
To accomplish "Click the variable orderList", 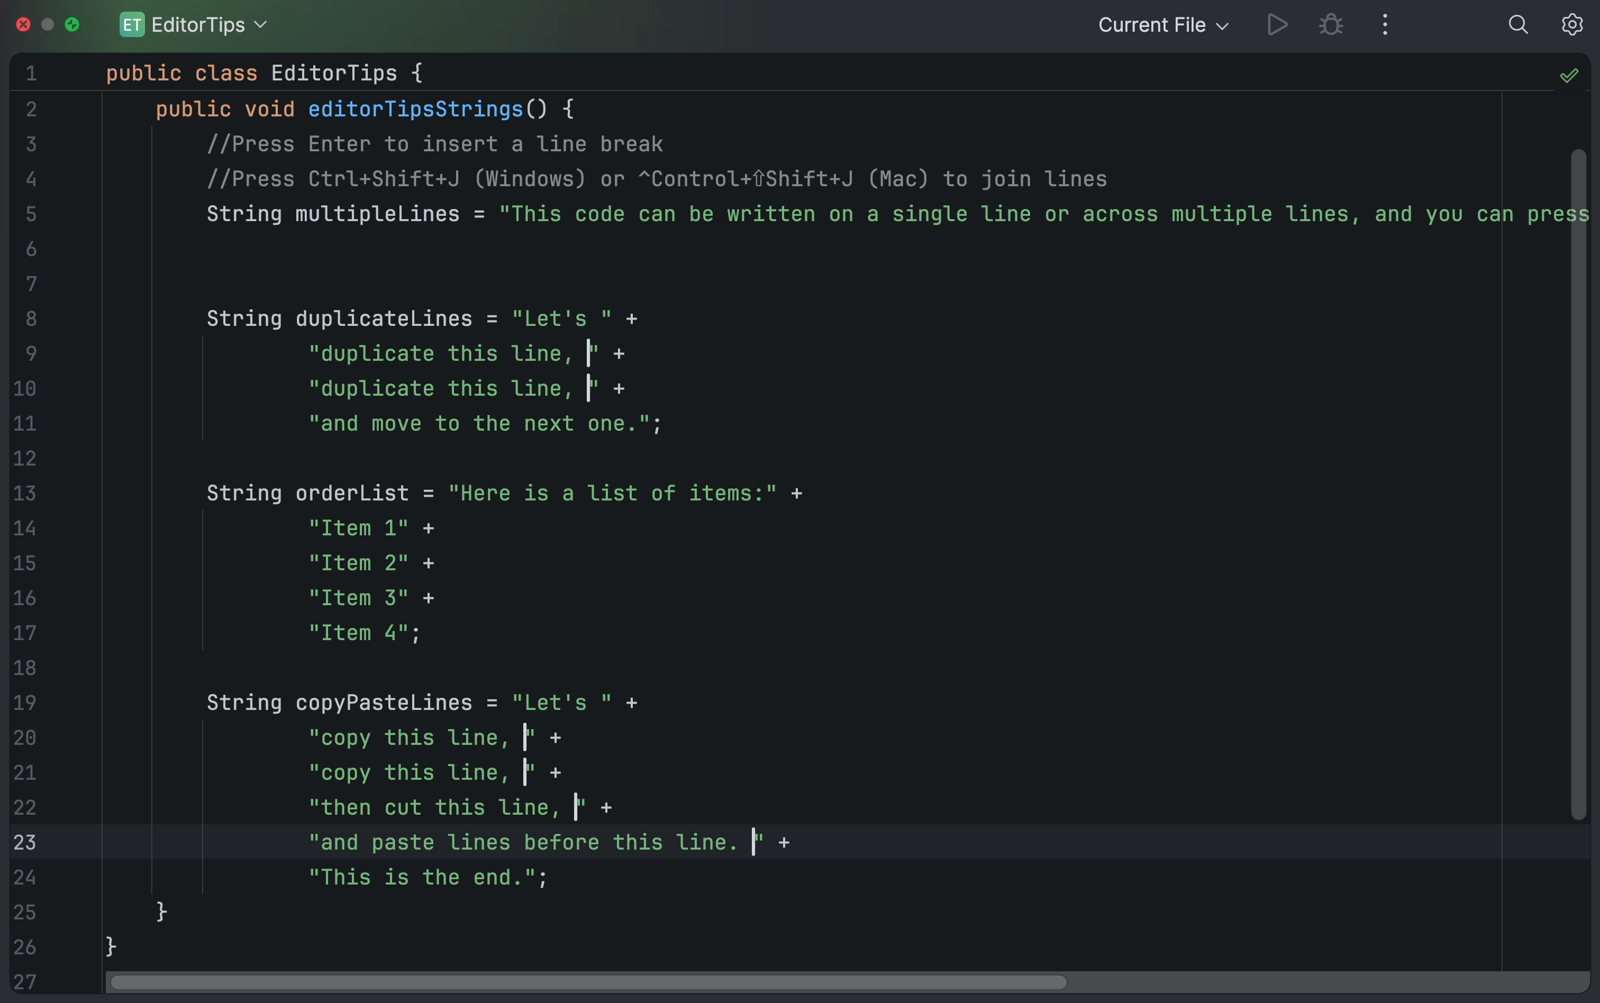I will pyautogui.click(x=352, y=494).
